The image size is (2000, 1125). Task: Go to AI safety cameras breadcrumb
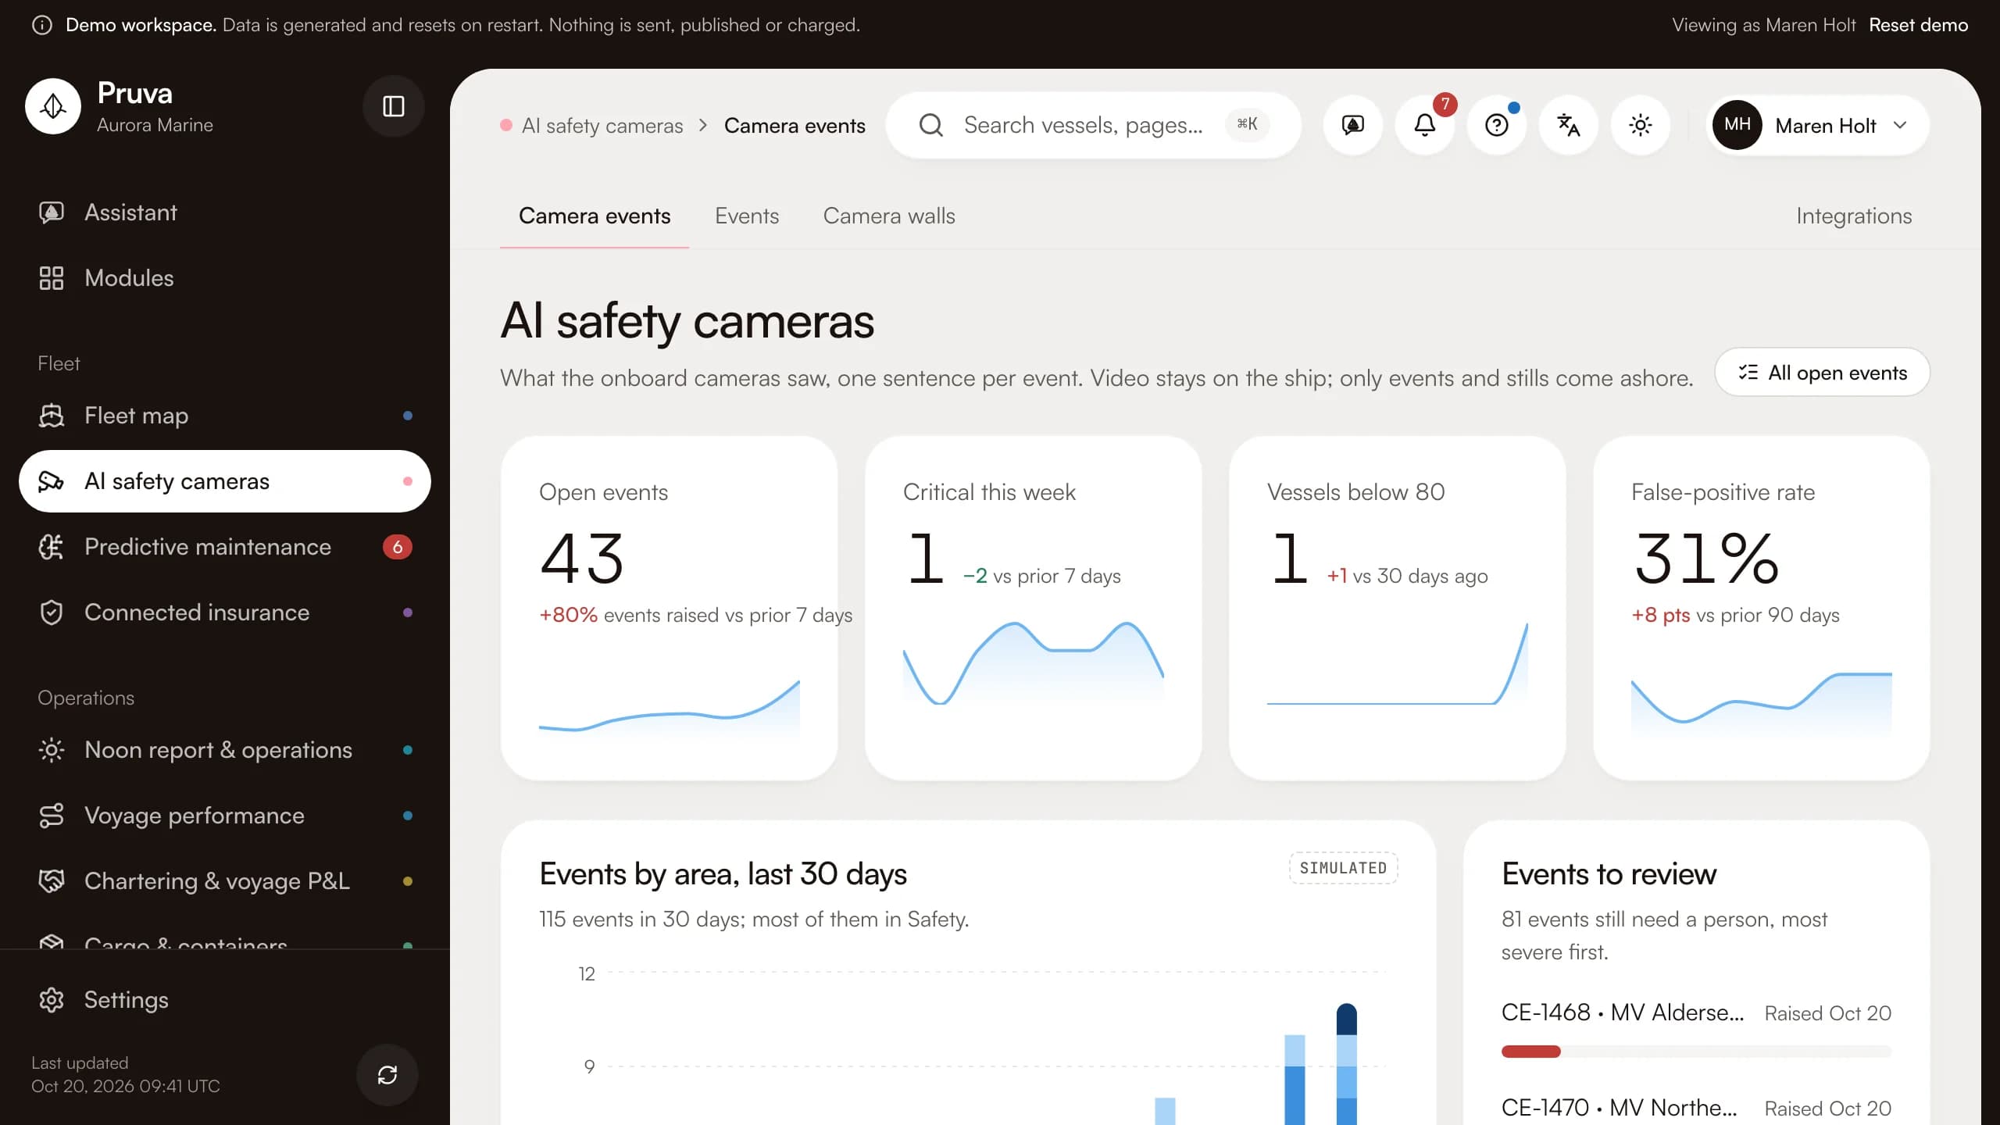[602, 126]
